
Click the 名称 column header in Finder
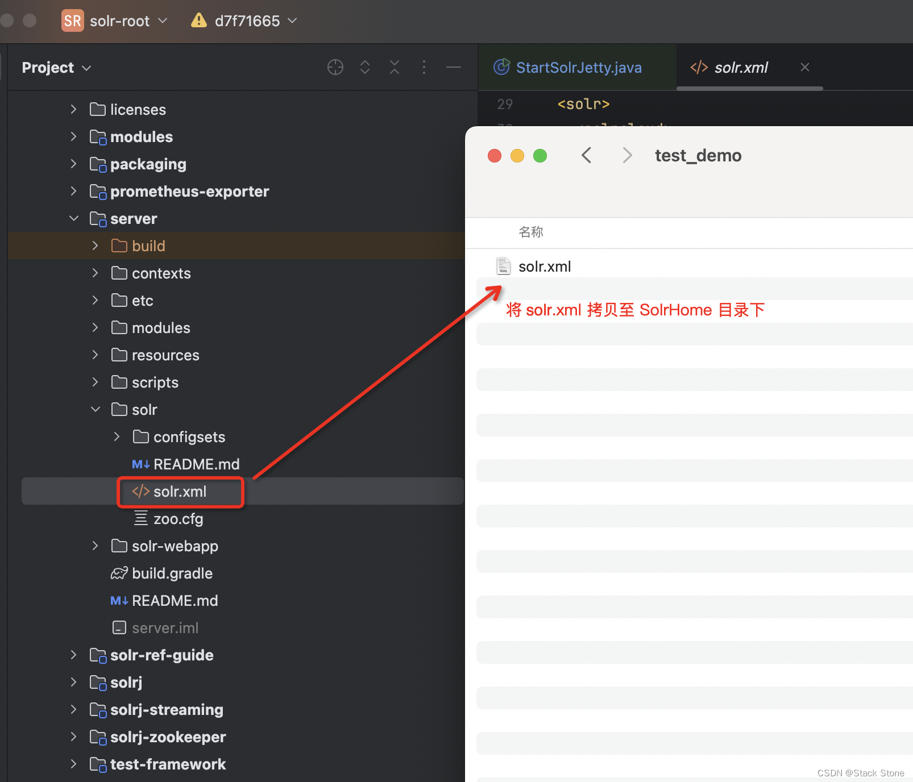[x=531, y=232]
